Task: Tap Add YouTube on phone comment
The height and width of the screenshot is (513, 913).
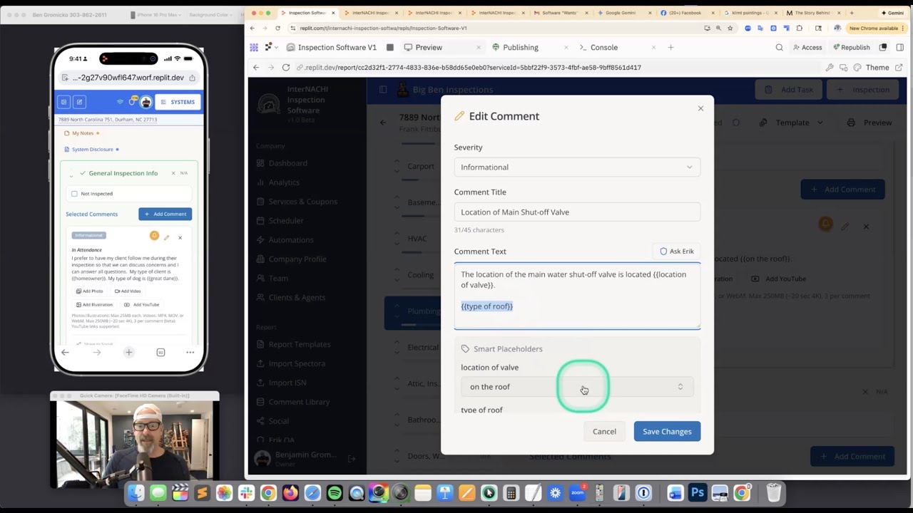Action: [x=142, y=305]
